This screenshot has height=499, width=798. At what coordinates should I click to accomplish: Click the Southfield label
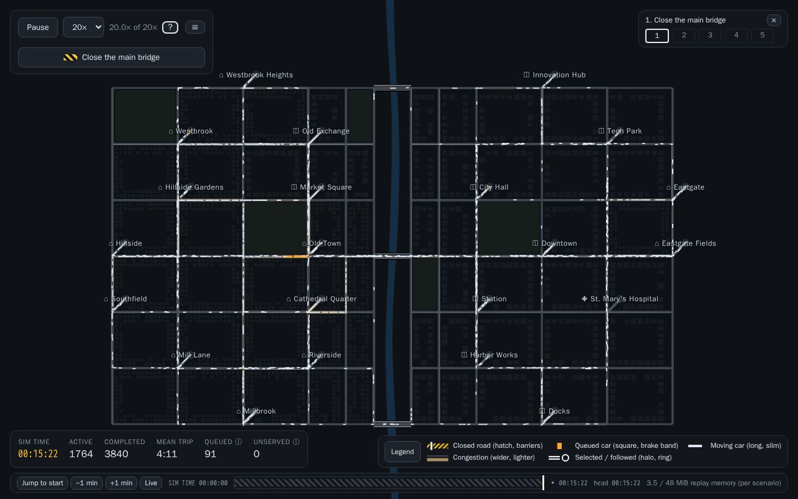tap(129, 299)
